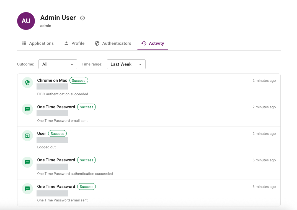The height and width of the screenshot is (210, 297).
Task: Click the shield icon on Chrome on Mac row
Action: pos(27,83)
